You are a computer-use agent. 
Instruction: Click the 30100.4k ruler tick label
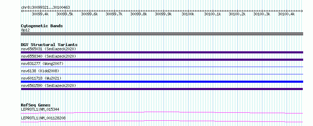[287, 14]
